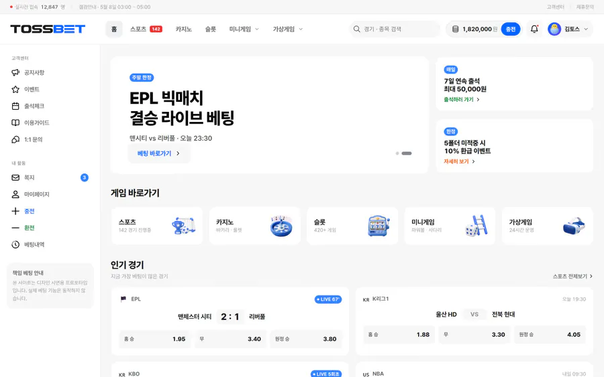The height and width of the screenshot is (377, 604).
Task: Click the chevron next to 출석하러 가기
Action: pos(478,100)
